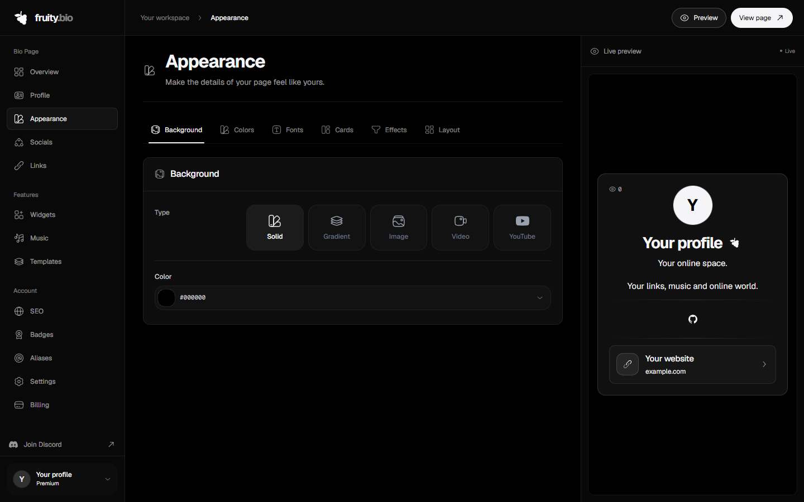This screenshot has width=804, height=502.
Task: Select Gradient background type
Action: pos(337,228)
